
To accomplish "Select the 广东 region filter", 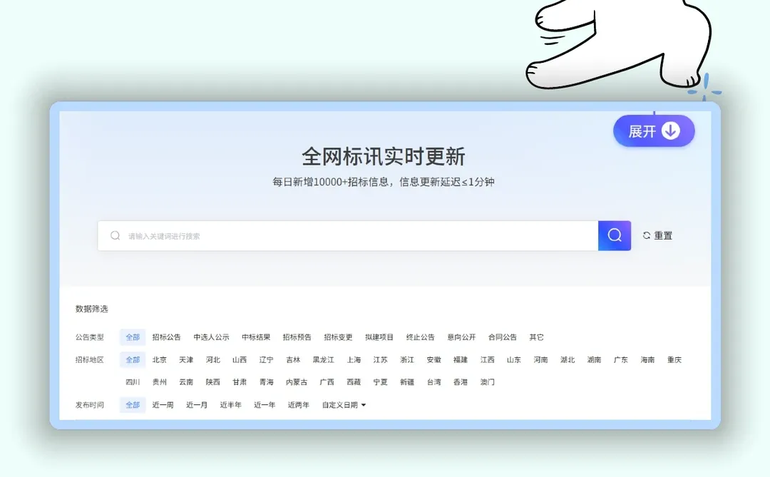I will (x=620, y=359).
